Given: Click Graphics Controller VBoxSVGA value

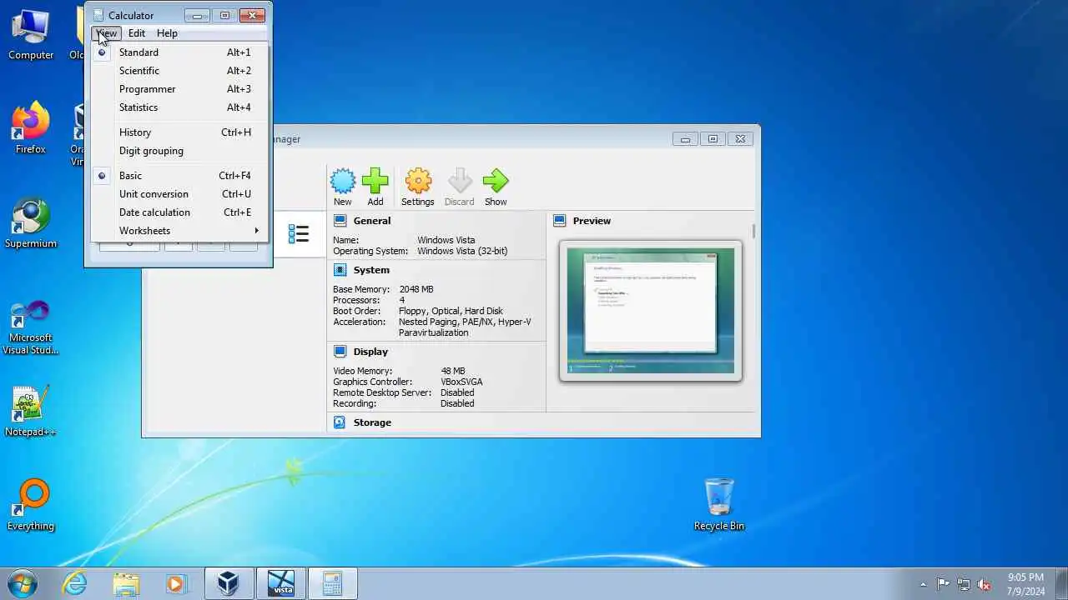Looking at the screenshot, I should pyautogui.click(x=461, y=382).
